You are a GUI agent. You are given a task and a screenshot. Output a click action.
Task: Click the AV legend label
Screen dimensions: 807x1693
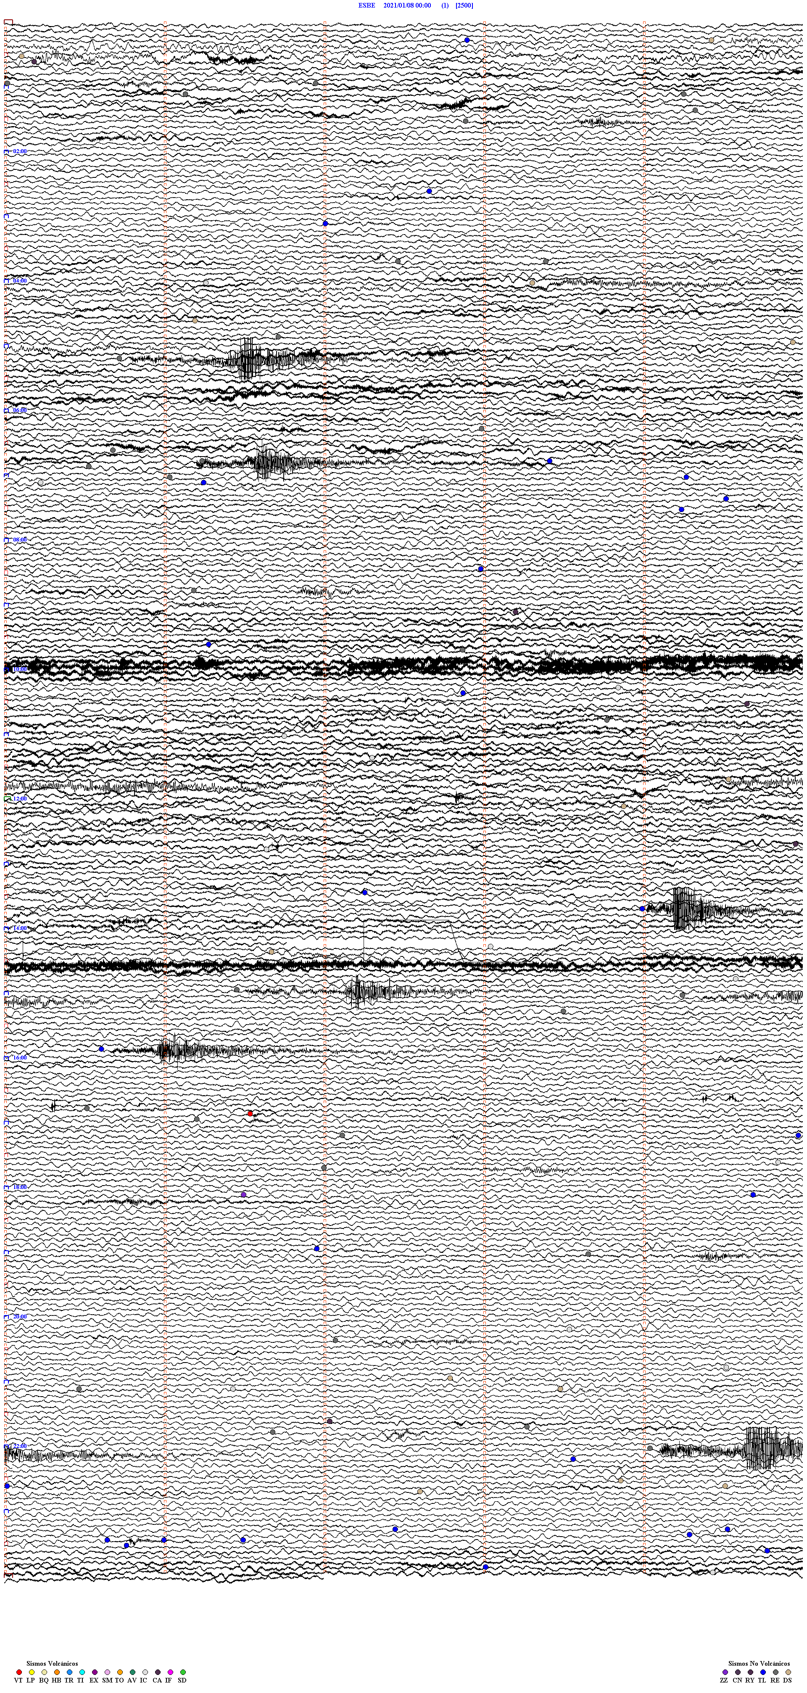[x=132, y=1680]
